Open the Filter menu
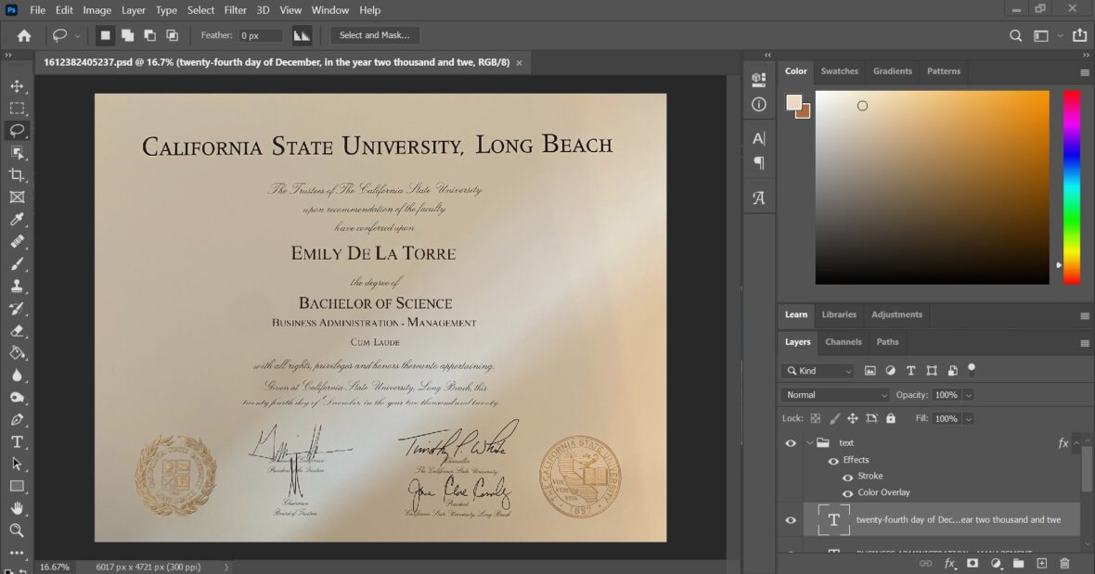The height and width of the screenshot is (574, 1095). tap(236, 10)
